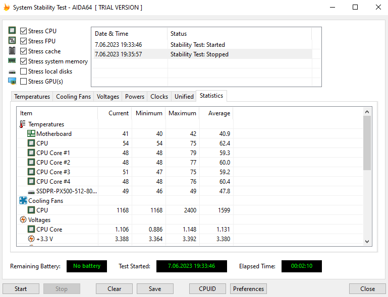Viewport: 388px width, 297px height.
Task: Switch to the Temperatures tab
Action: pos(32,97)
